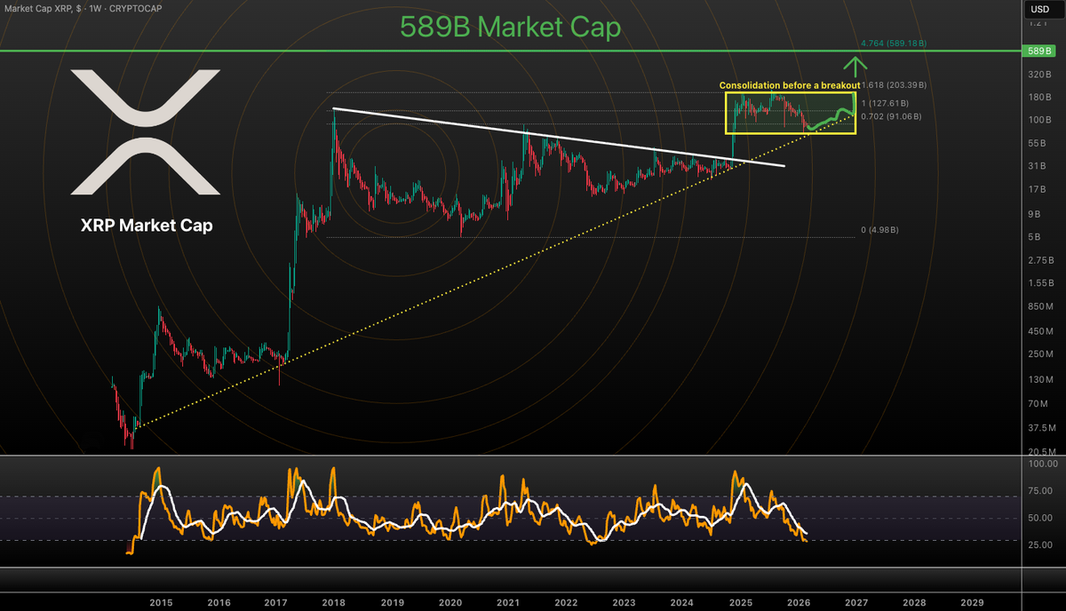
Task: Click the 130 M price axis value
Action: point(1040,380)
